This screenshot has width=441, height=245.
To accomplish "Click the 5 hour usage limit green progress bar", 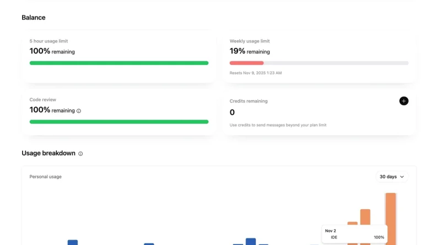I will coord(119,63).
